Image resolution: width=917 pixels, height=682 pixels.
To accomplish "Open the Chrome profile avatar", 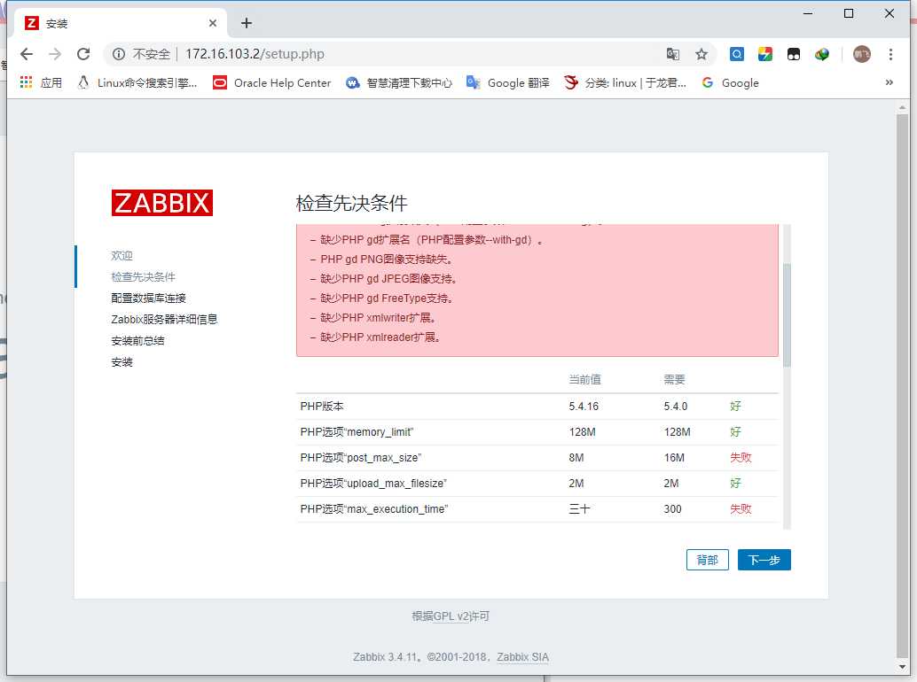I will (x=861, y=54).
